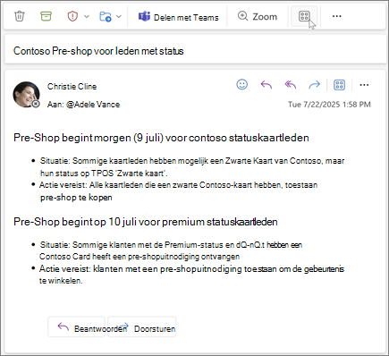Click the sender name Christie Cline

[72, 87]
